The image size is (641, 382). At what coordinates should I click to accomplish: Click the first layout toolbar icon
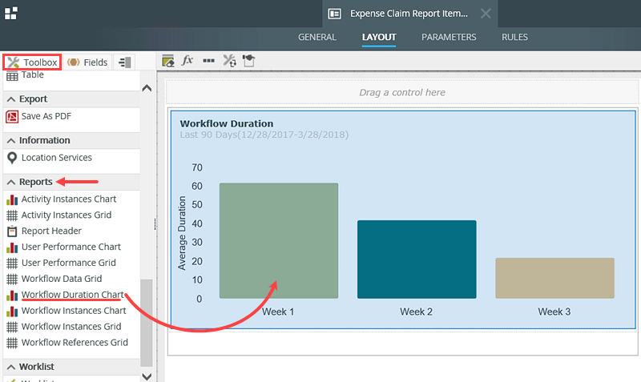[x=168, y=61]
